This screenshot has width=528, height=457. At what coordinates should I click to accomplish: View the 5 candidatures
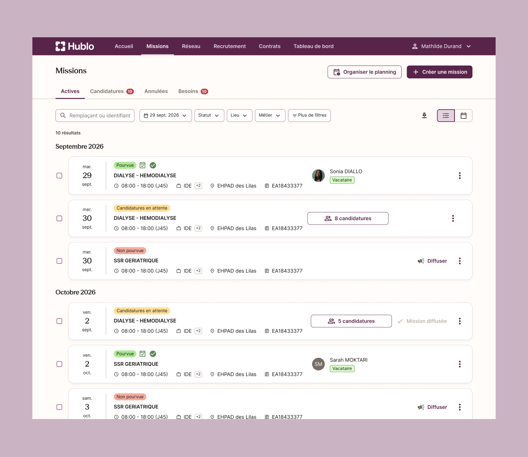coord(351,321)
